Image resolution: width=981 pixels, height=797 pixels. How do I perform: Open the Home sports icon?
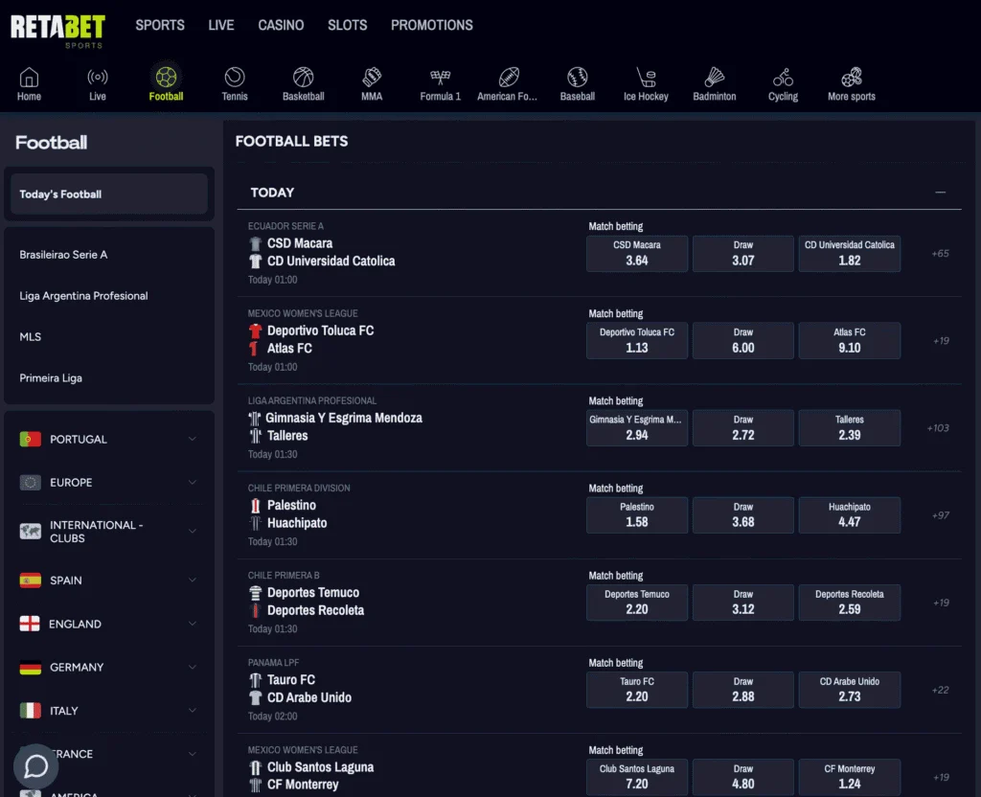(x=29, y=78)
